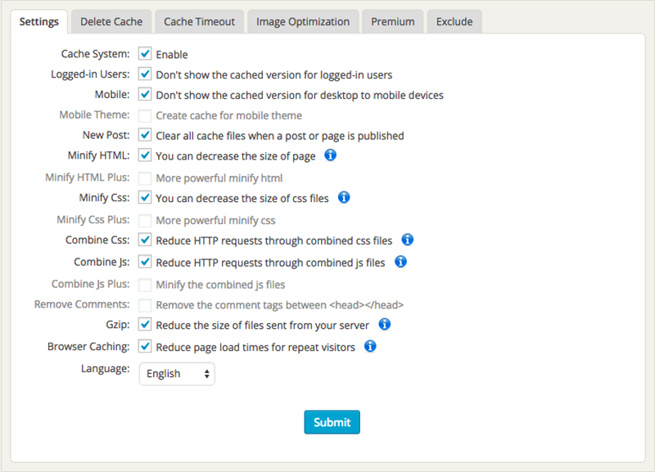Click info icon next to Minify HTML
655x472 pixels.
point(331,155)
